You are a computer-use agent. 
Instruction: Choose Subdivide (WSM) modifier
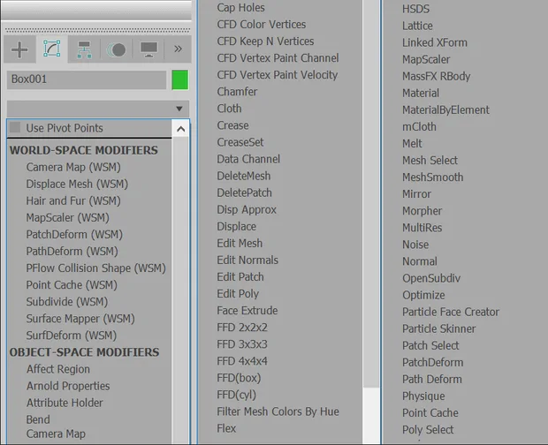click(67, 302)
